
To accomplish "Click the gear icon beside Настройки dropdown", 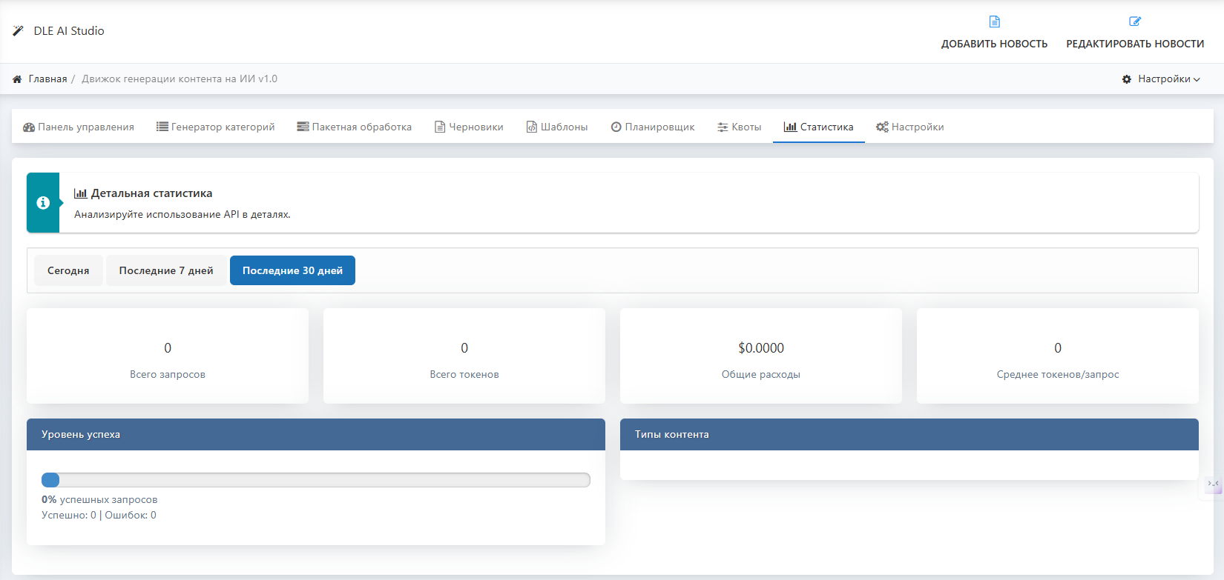I will (x=1127, y=79).
